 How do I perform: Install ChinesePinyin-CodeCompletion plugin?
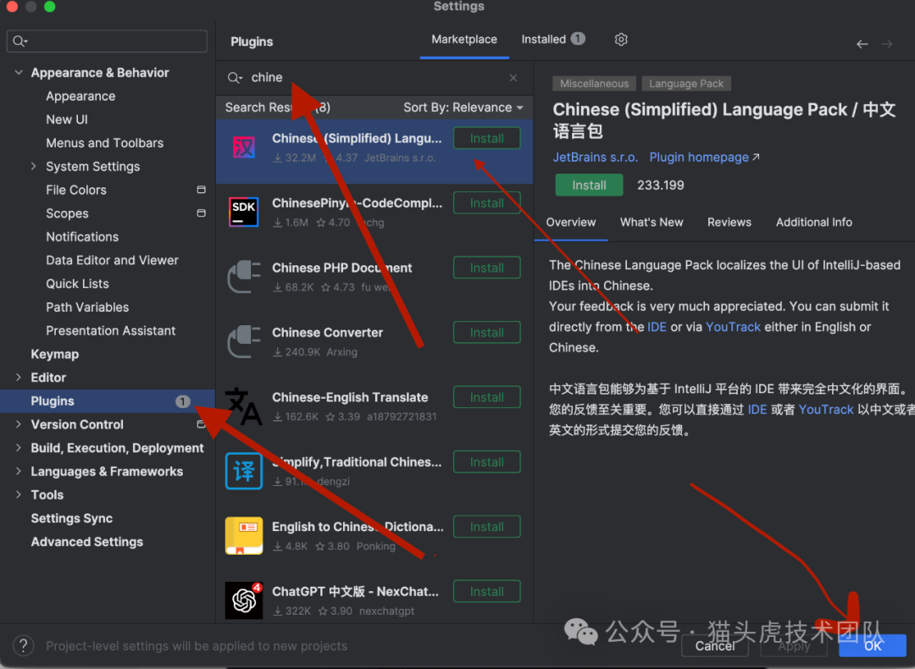(486, 203)
